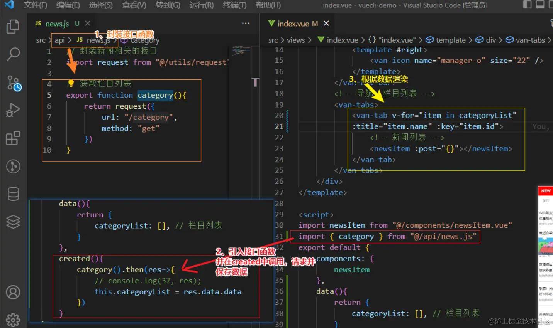Click '"@/api/news.js"' import path line 31

point(443,236)
